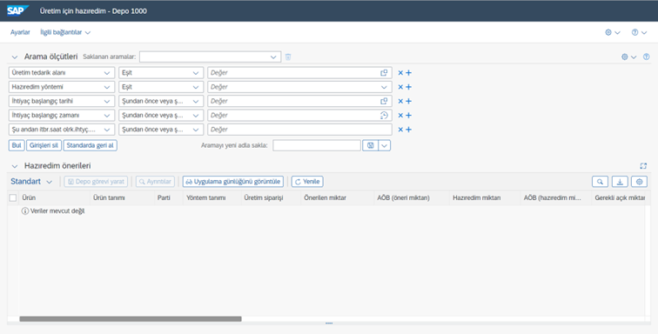The width and height of the screenshot is (658, 334).
Task: Open operator dropdown for İhtiyaç başlangıç tarihi
Action: (x=196, y=101)
